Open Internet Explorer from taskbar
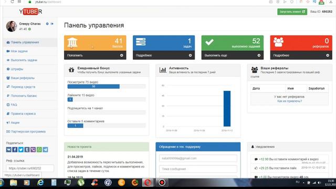This screenshot has height=189, width=336. click(x=40, y=183)
